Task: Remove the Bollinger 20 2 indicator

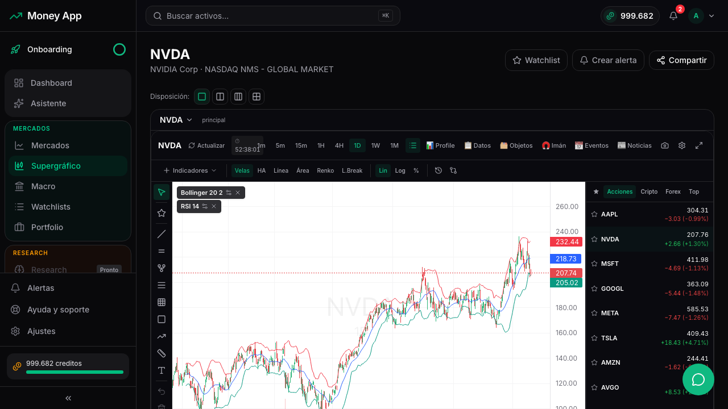Action: point(238,193)
